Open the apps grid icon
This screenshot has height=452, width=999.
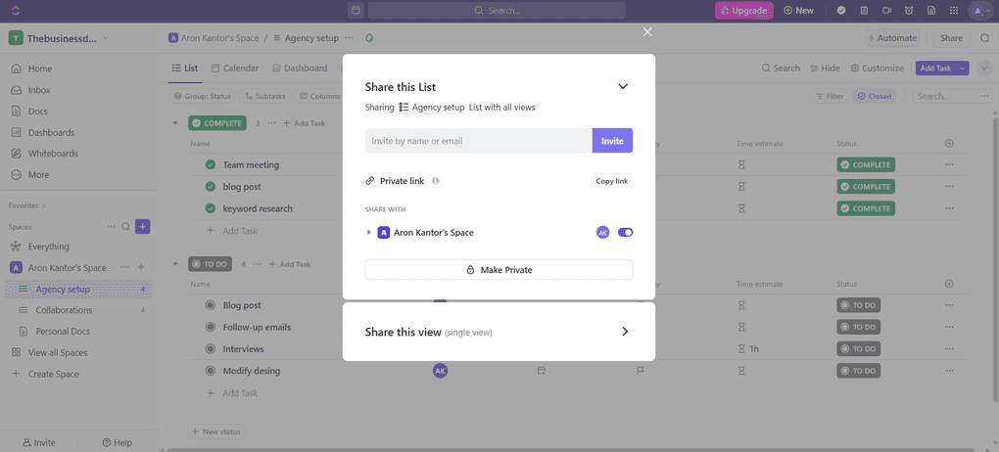[953, 10]
